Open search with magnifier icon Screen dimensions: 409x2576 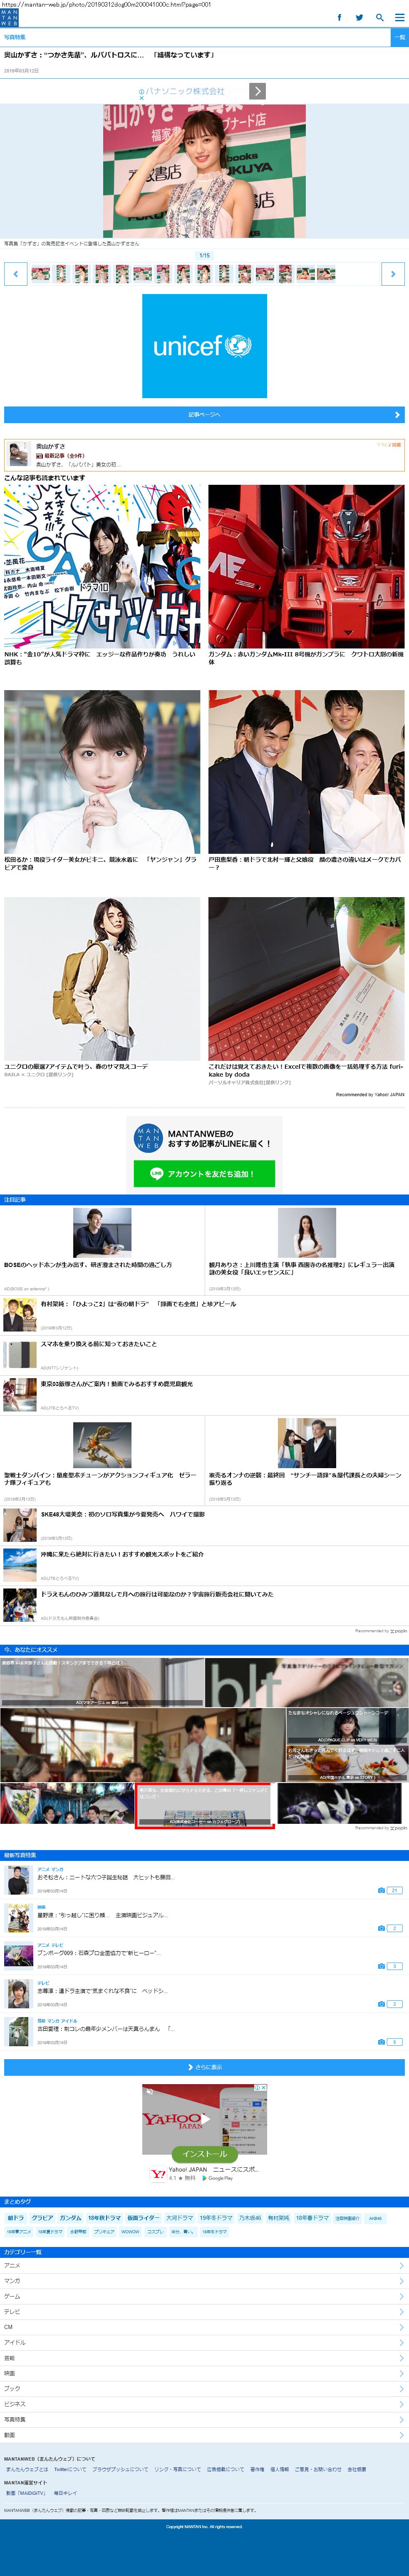click(380, 18)
